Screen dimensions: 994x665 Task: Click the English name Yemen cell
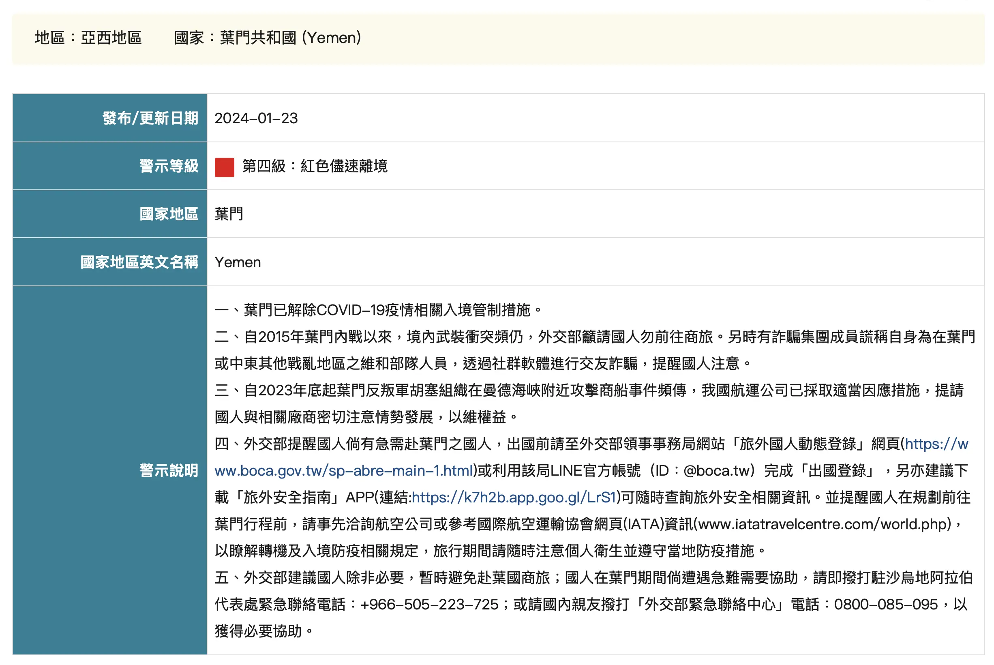pyautogui.click(x=238, y=262)
